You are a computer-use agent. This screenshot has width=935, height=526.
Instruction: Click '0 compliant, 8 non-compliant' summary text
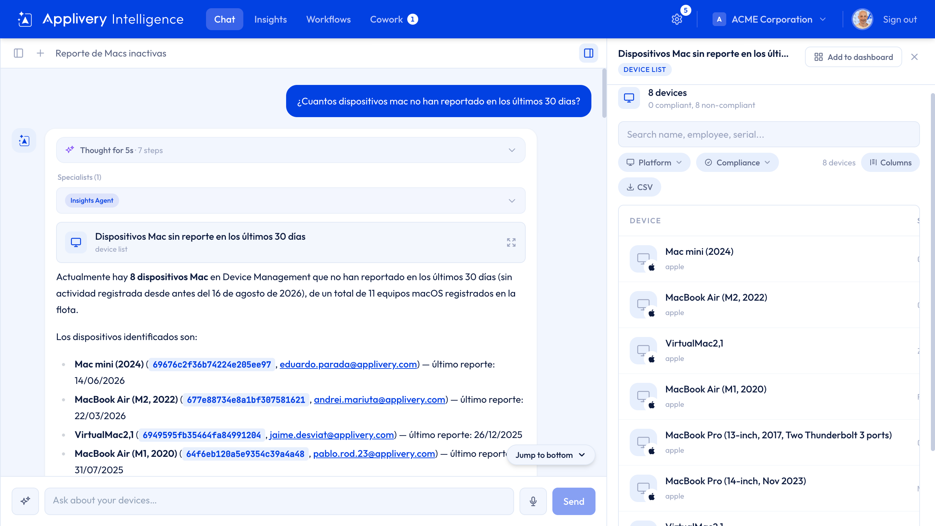tap(702, 105)
